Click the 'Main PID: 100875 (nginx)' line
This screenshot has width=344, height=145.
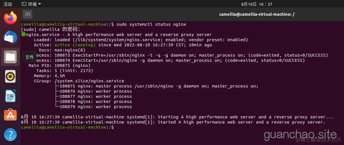tap(59, 65)
